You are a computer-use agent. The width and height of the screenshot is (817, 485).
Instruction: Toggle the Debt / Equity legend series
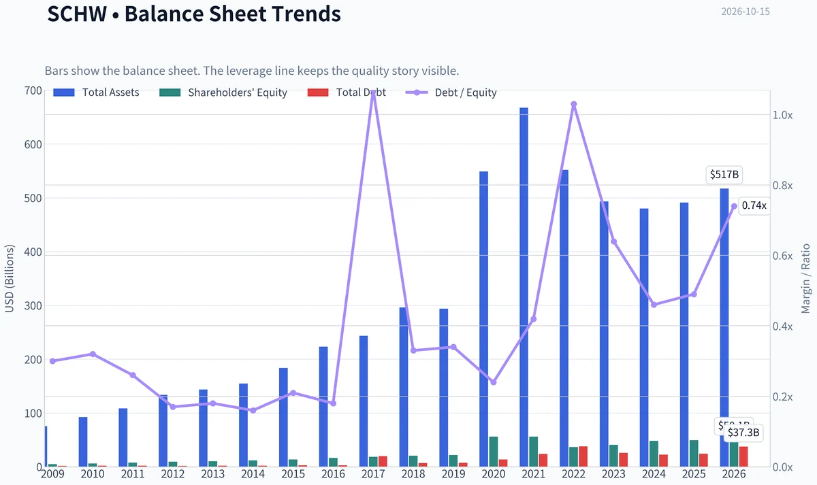[451, 93]
